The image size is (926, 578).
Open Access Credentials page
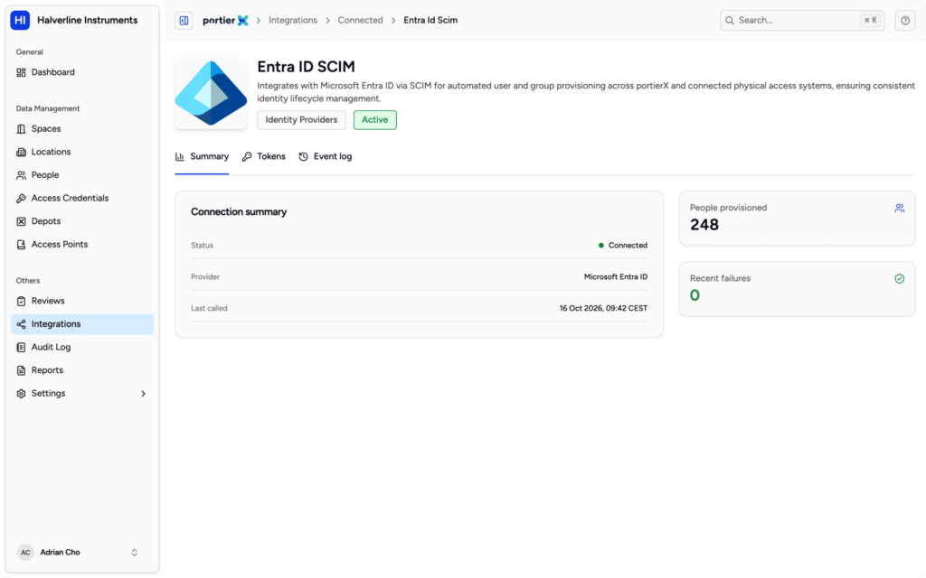pyautogui.click(x=82, y=198)
